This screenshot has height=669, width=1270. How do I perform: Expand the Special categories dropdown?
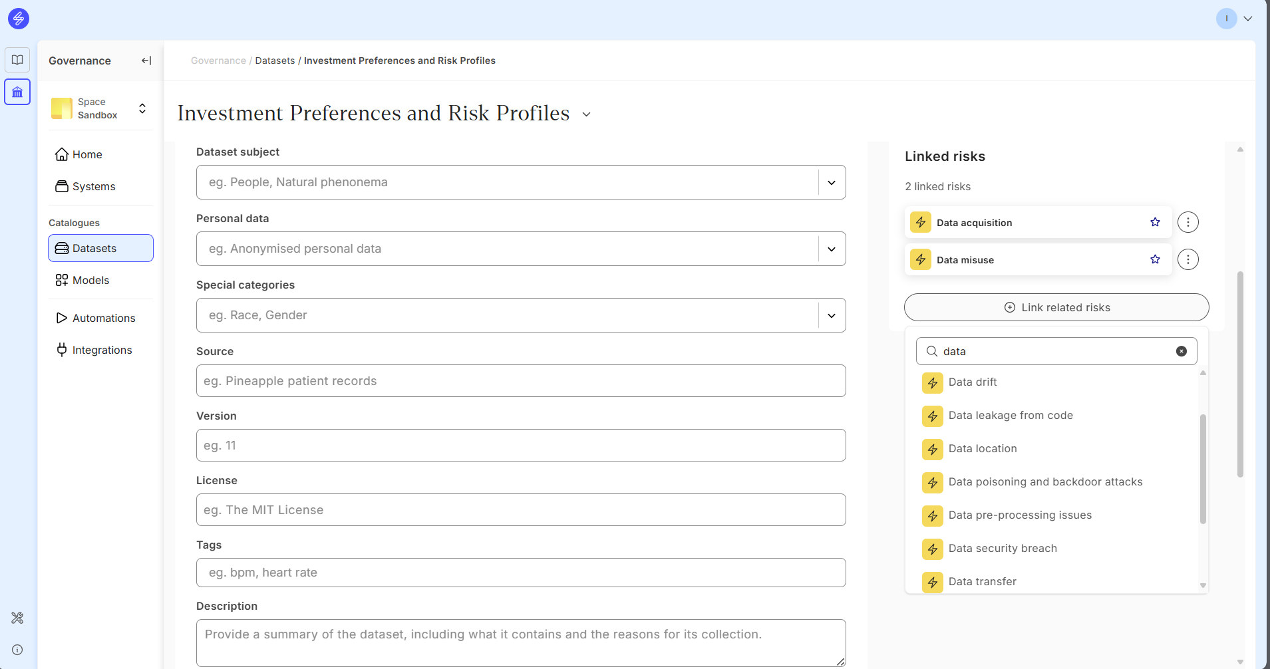click(x=831, y=315)
